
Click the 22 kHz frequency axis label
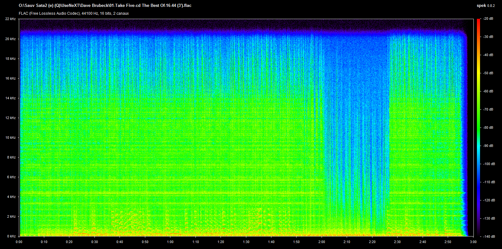10,19
